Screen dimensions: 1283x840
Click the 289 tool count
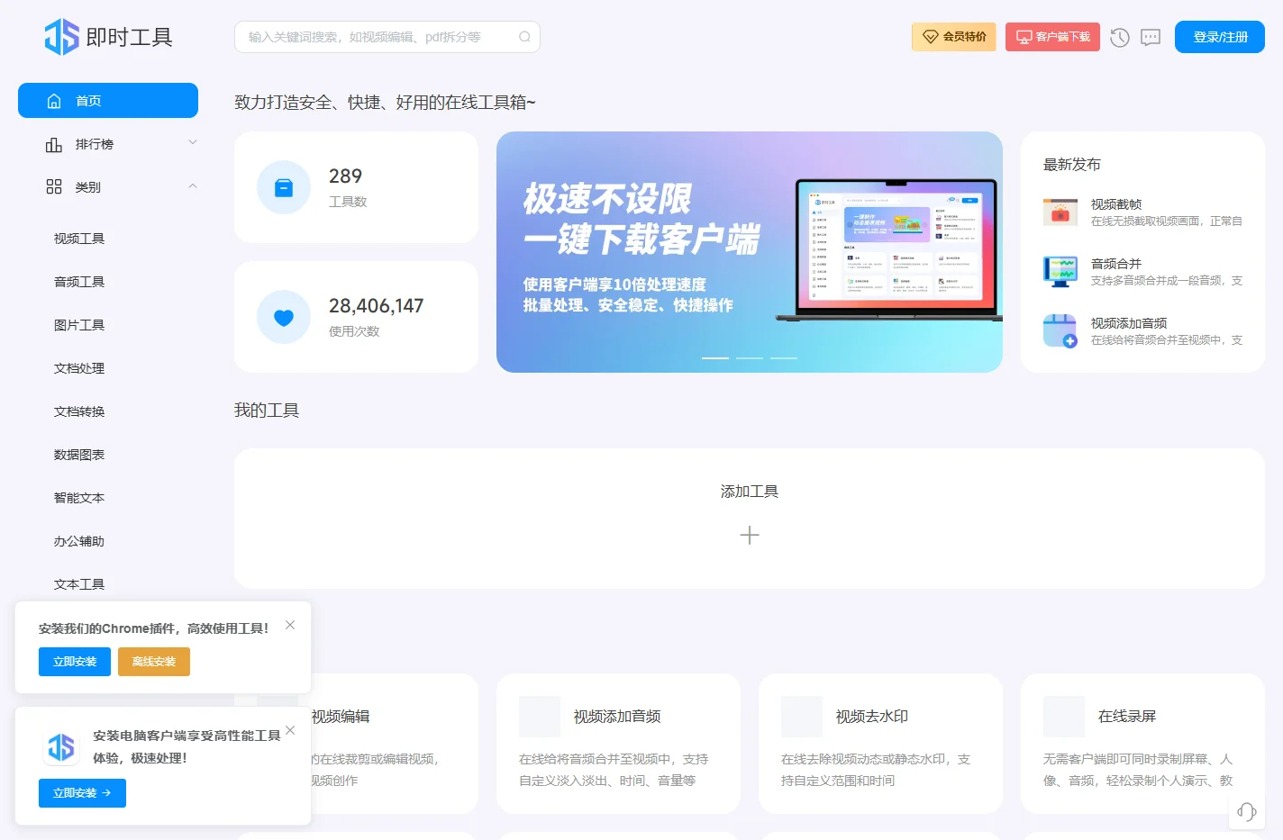click(x=345, y=176)
